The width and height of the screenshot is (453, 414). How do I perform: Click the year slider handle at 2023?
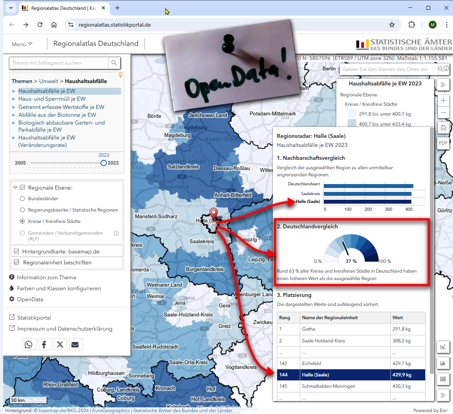[x=103, y=163]
